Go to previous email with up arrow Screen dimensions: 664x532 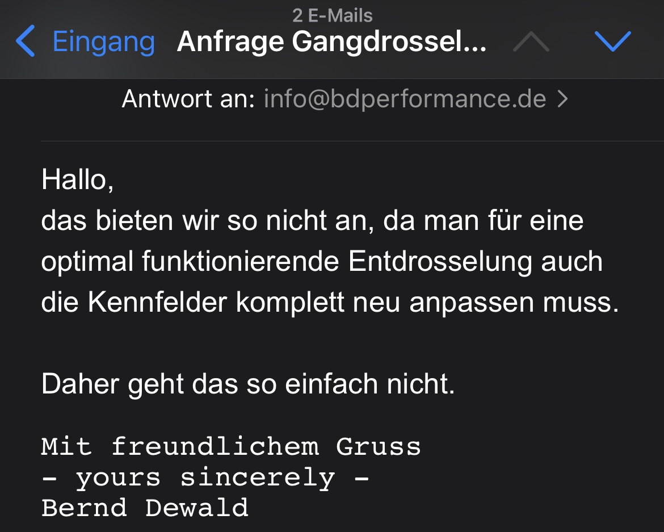pyautogui.click(x=531, y=42)
